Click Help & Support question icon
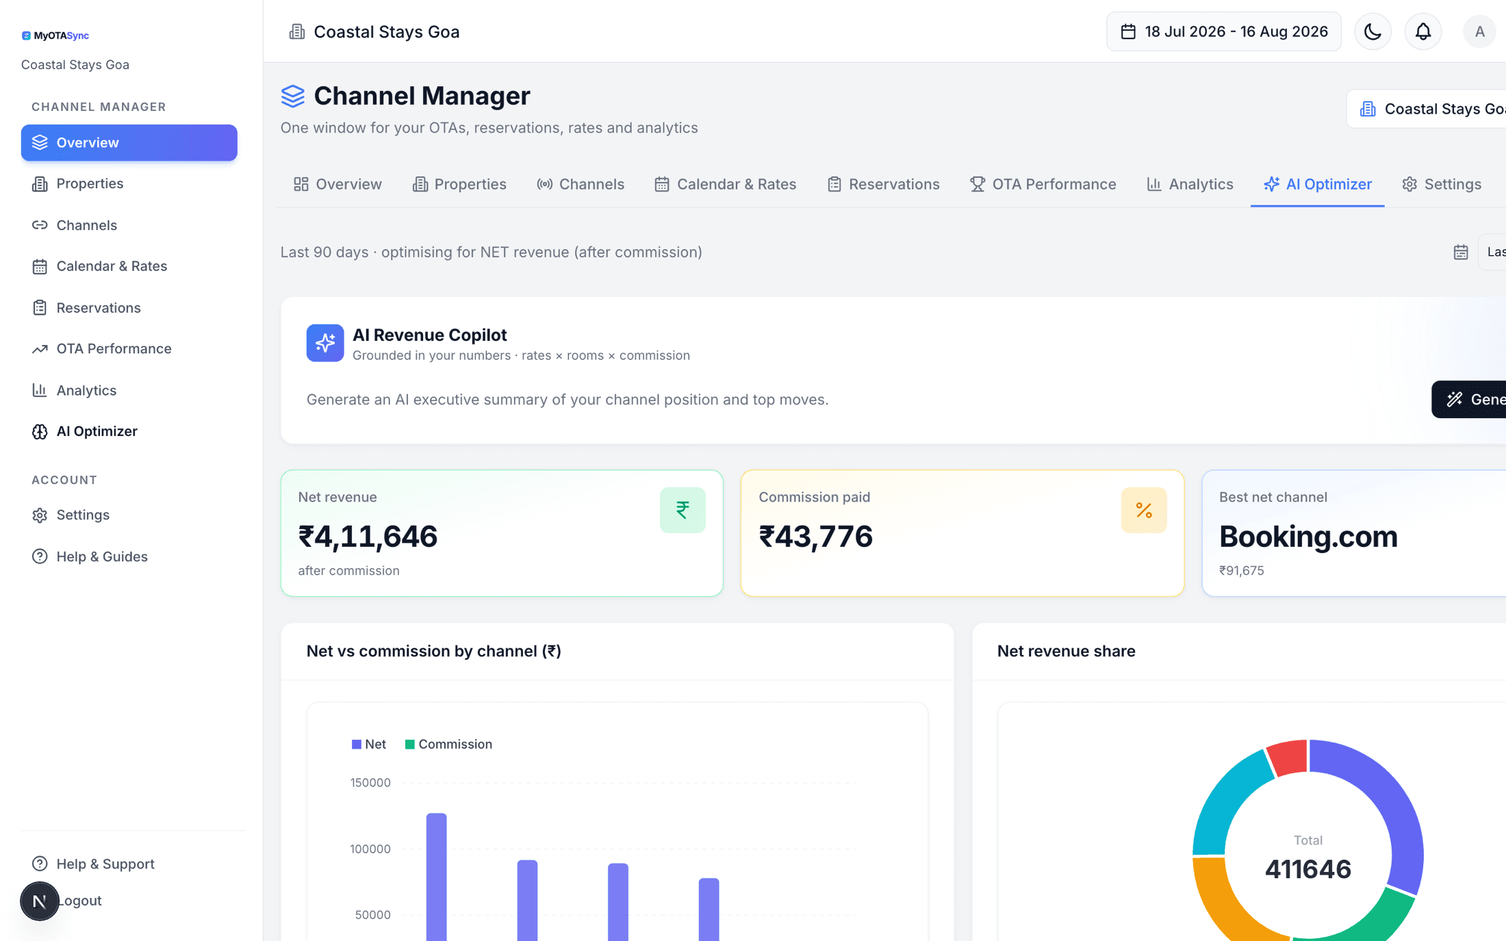Image resolution: width=1506 pixels, height=941 pixels. tap(40, 864)
